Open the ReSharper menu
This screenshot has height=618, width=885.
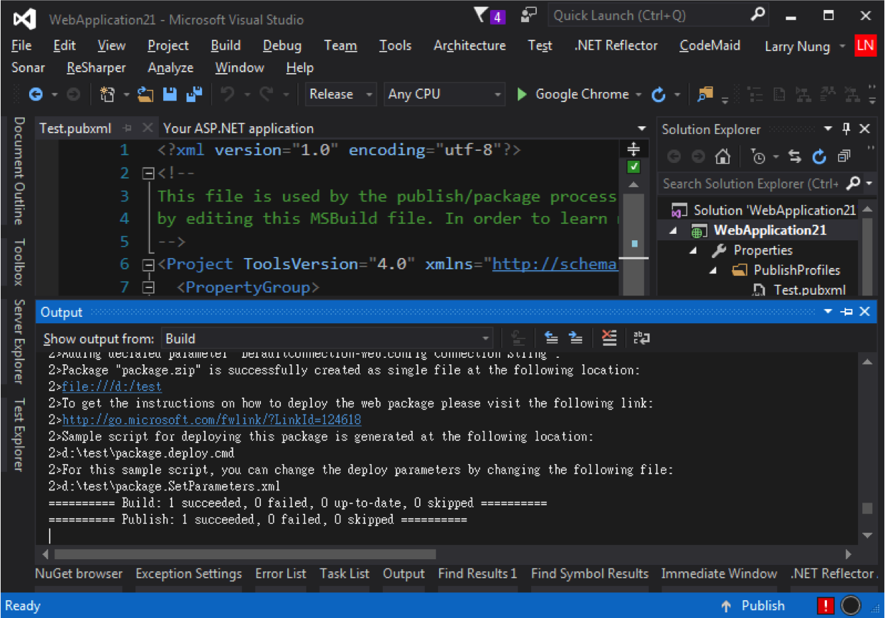point(96,68)
